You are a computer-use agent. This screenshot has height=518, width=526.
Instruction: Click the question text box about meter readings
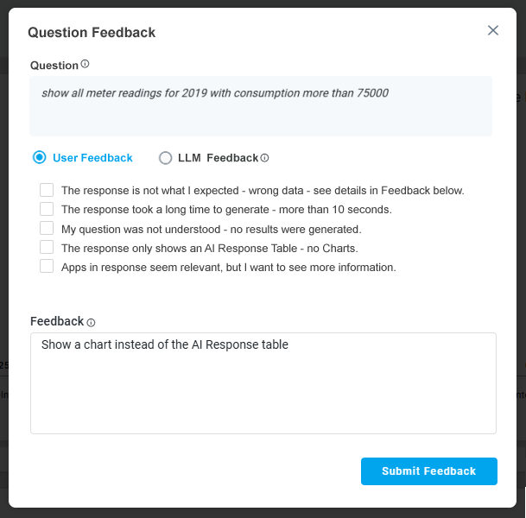tap(260, 105)
